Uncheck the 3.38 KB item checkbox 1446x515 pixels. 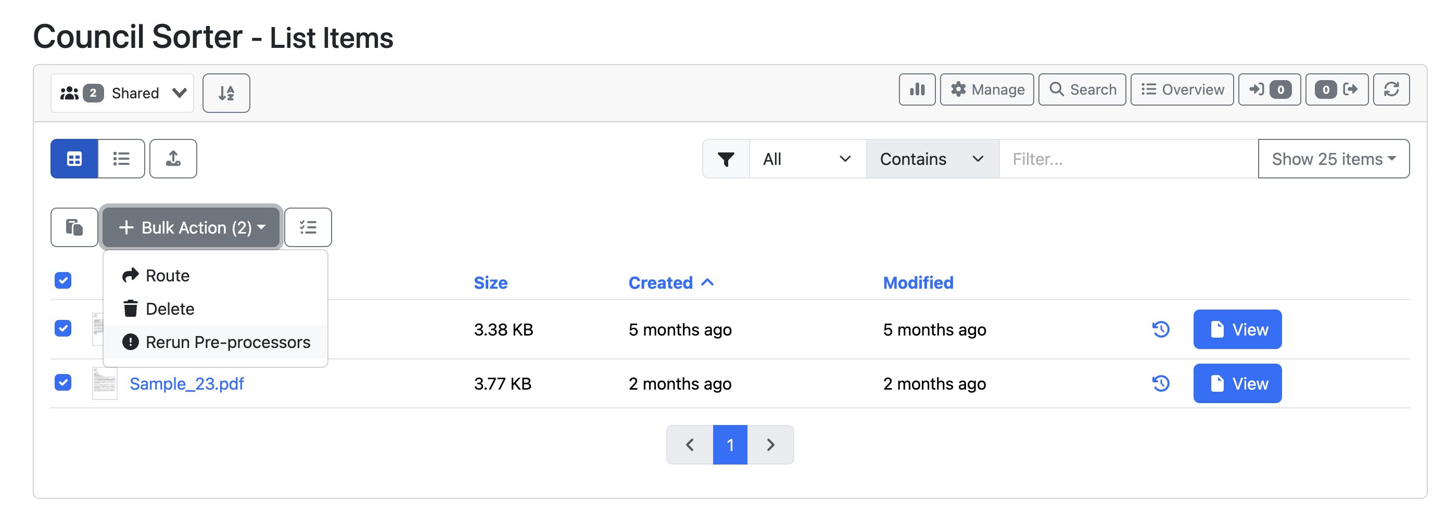coord(63,328)
